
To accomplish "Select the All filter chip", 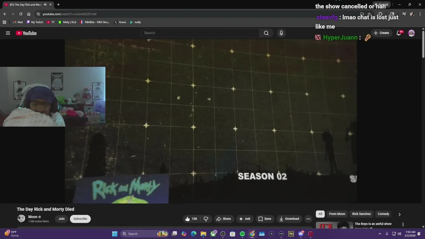I will 320,214.
